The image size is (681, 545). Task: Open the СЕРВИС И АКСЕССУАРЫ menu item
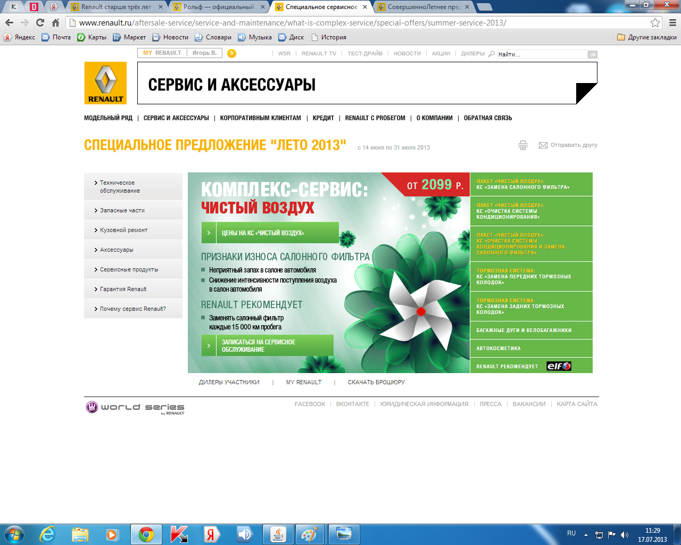click(x=176, y=118)
